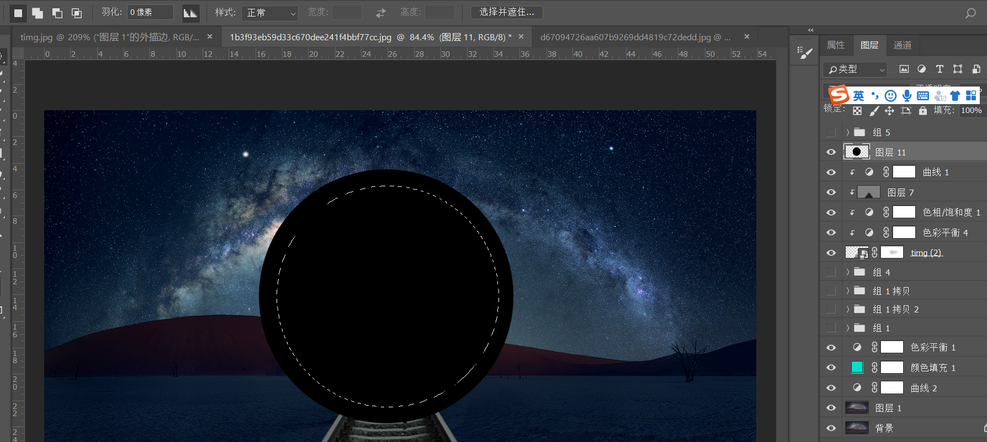Select the New Selection mode icon
987x442 pixels.
(18, 12)
